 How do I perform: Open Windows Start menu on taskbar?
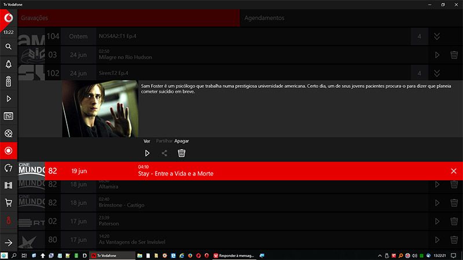tap(5, 255)
